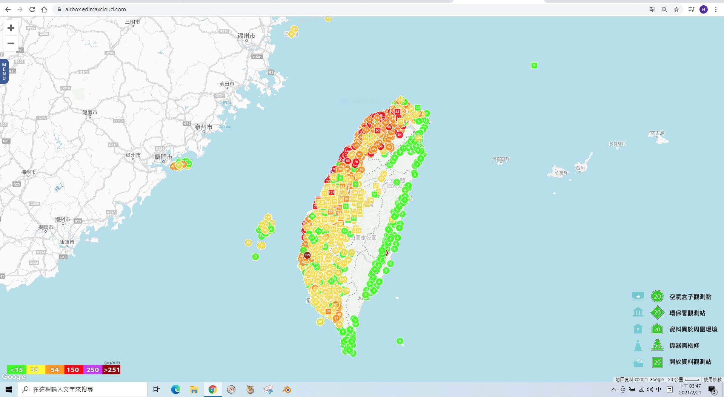Click the 泉州市 map label

203,127
